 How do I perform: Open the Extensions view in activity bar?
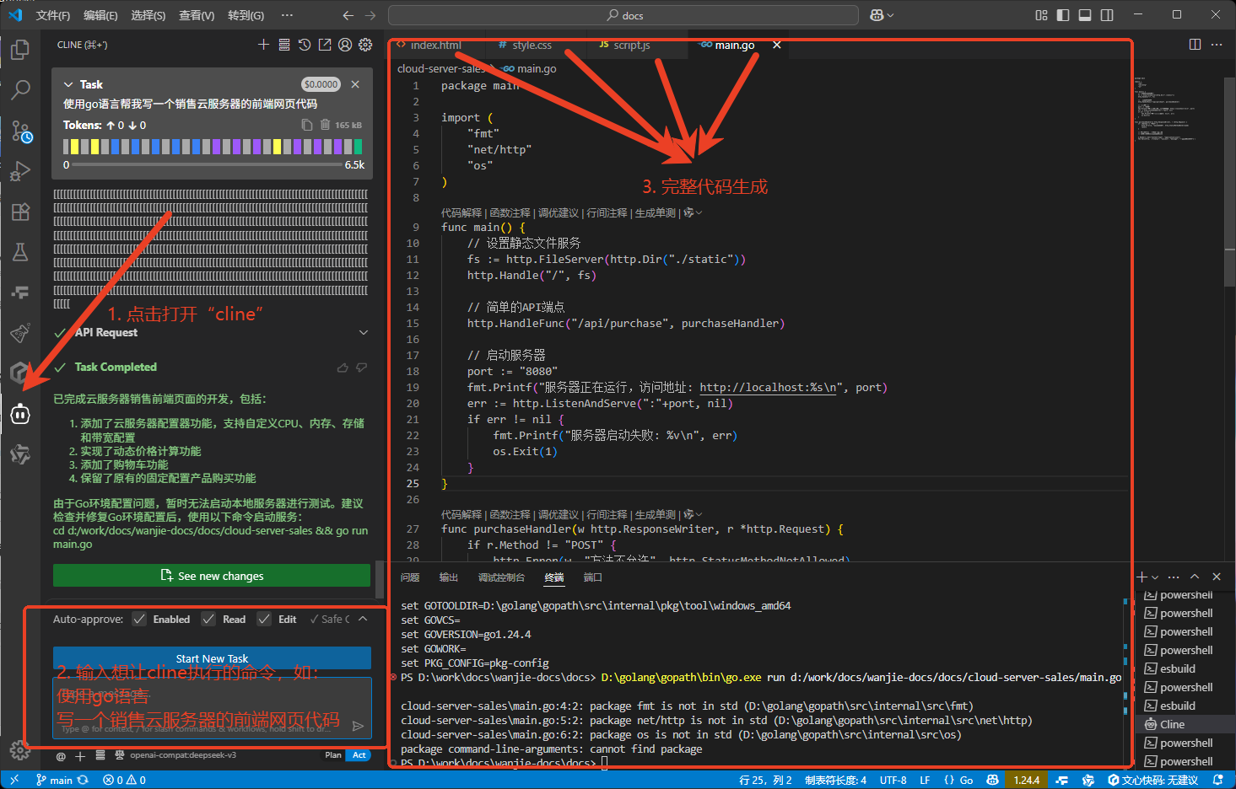pos(20,212)
